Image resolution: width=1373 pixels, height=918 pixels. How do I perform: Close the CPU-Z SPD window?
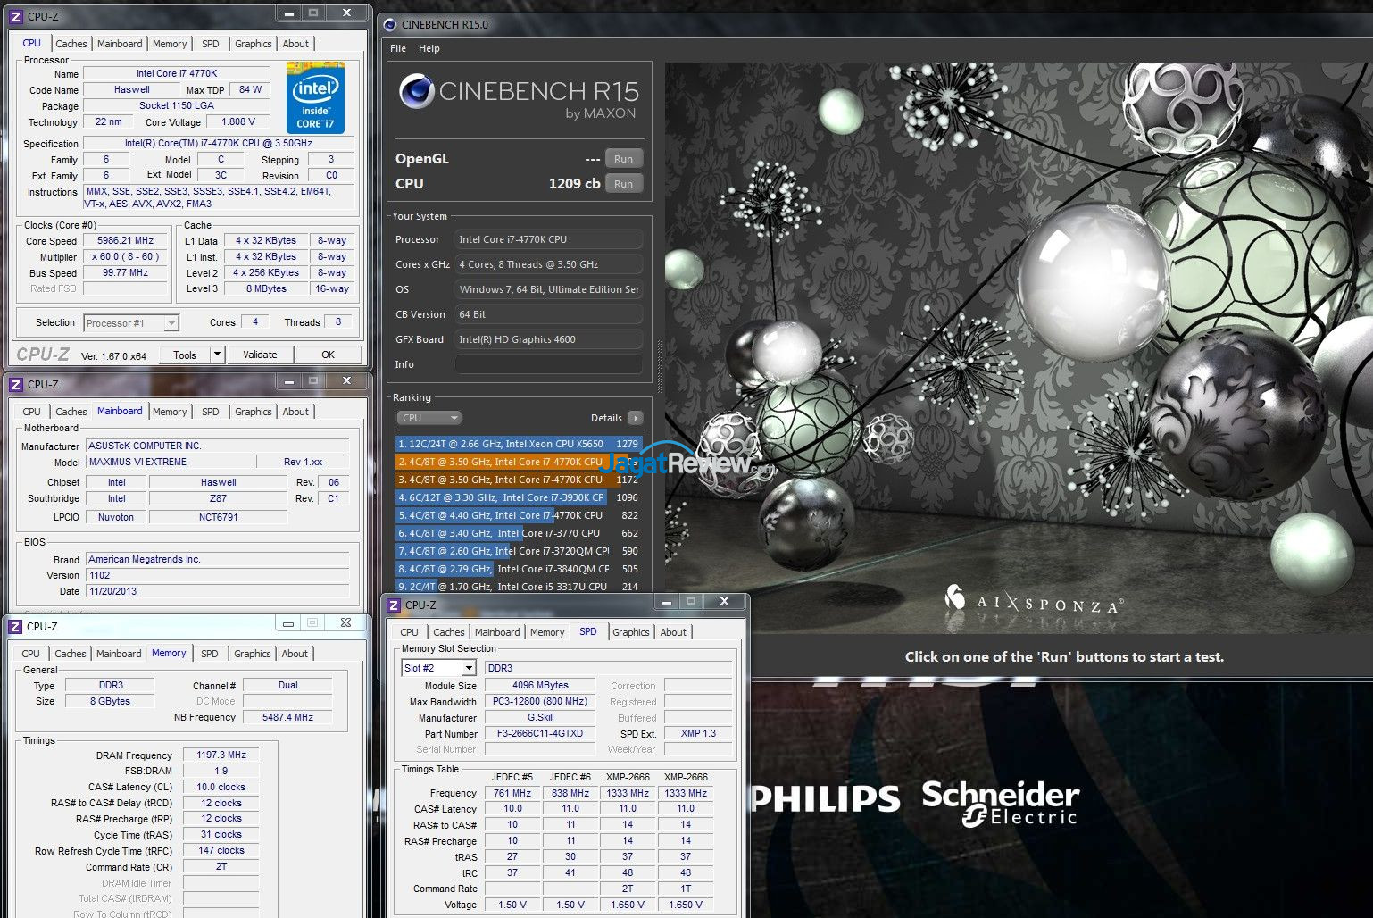tap(724, 602)
